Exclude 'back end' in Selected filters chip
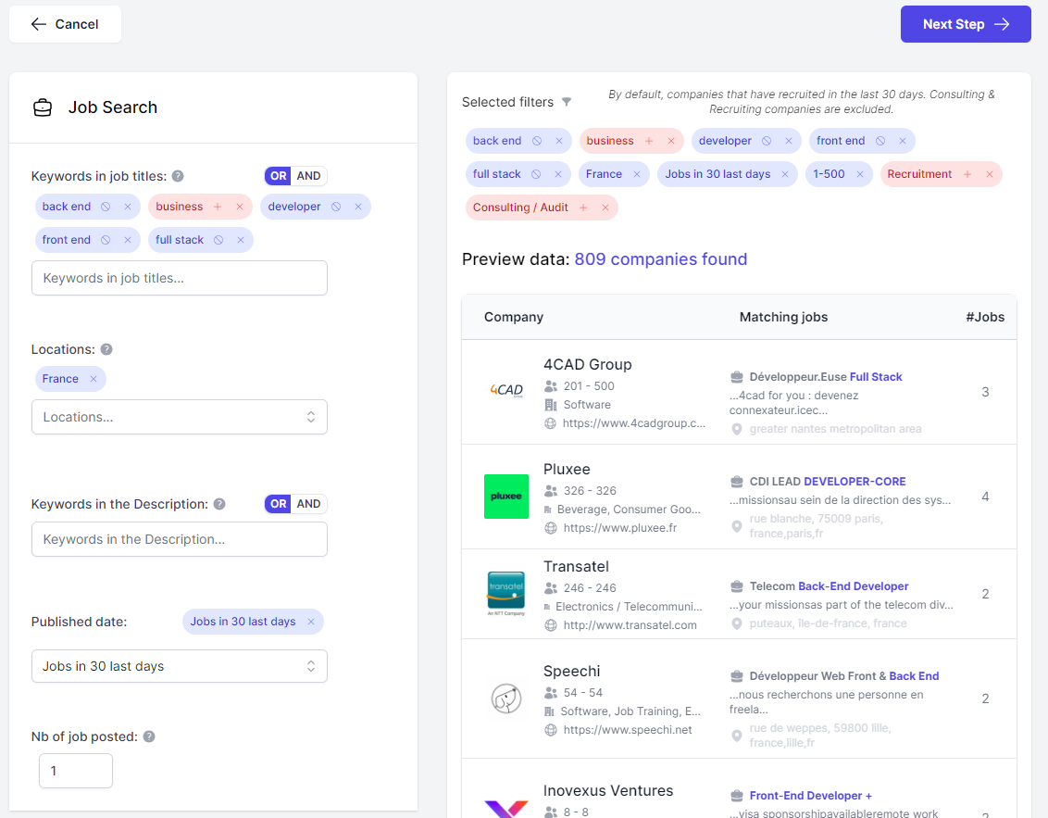The height and width of the screenshot is (818, 1048). click(537, 141)
